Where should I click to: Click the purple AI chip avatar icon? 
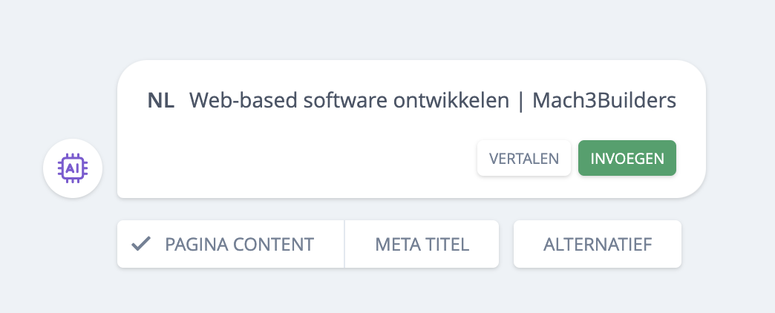[x=72, y=168]
